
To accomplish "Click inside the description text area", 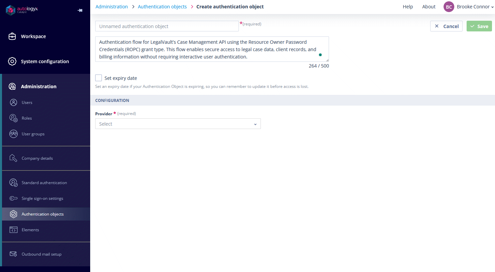I will coord(212,49).
